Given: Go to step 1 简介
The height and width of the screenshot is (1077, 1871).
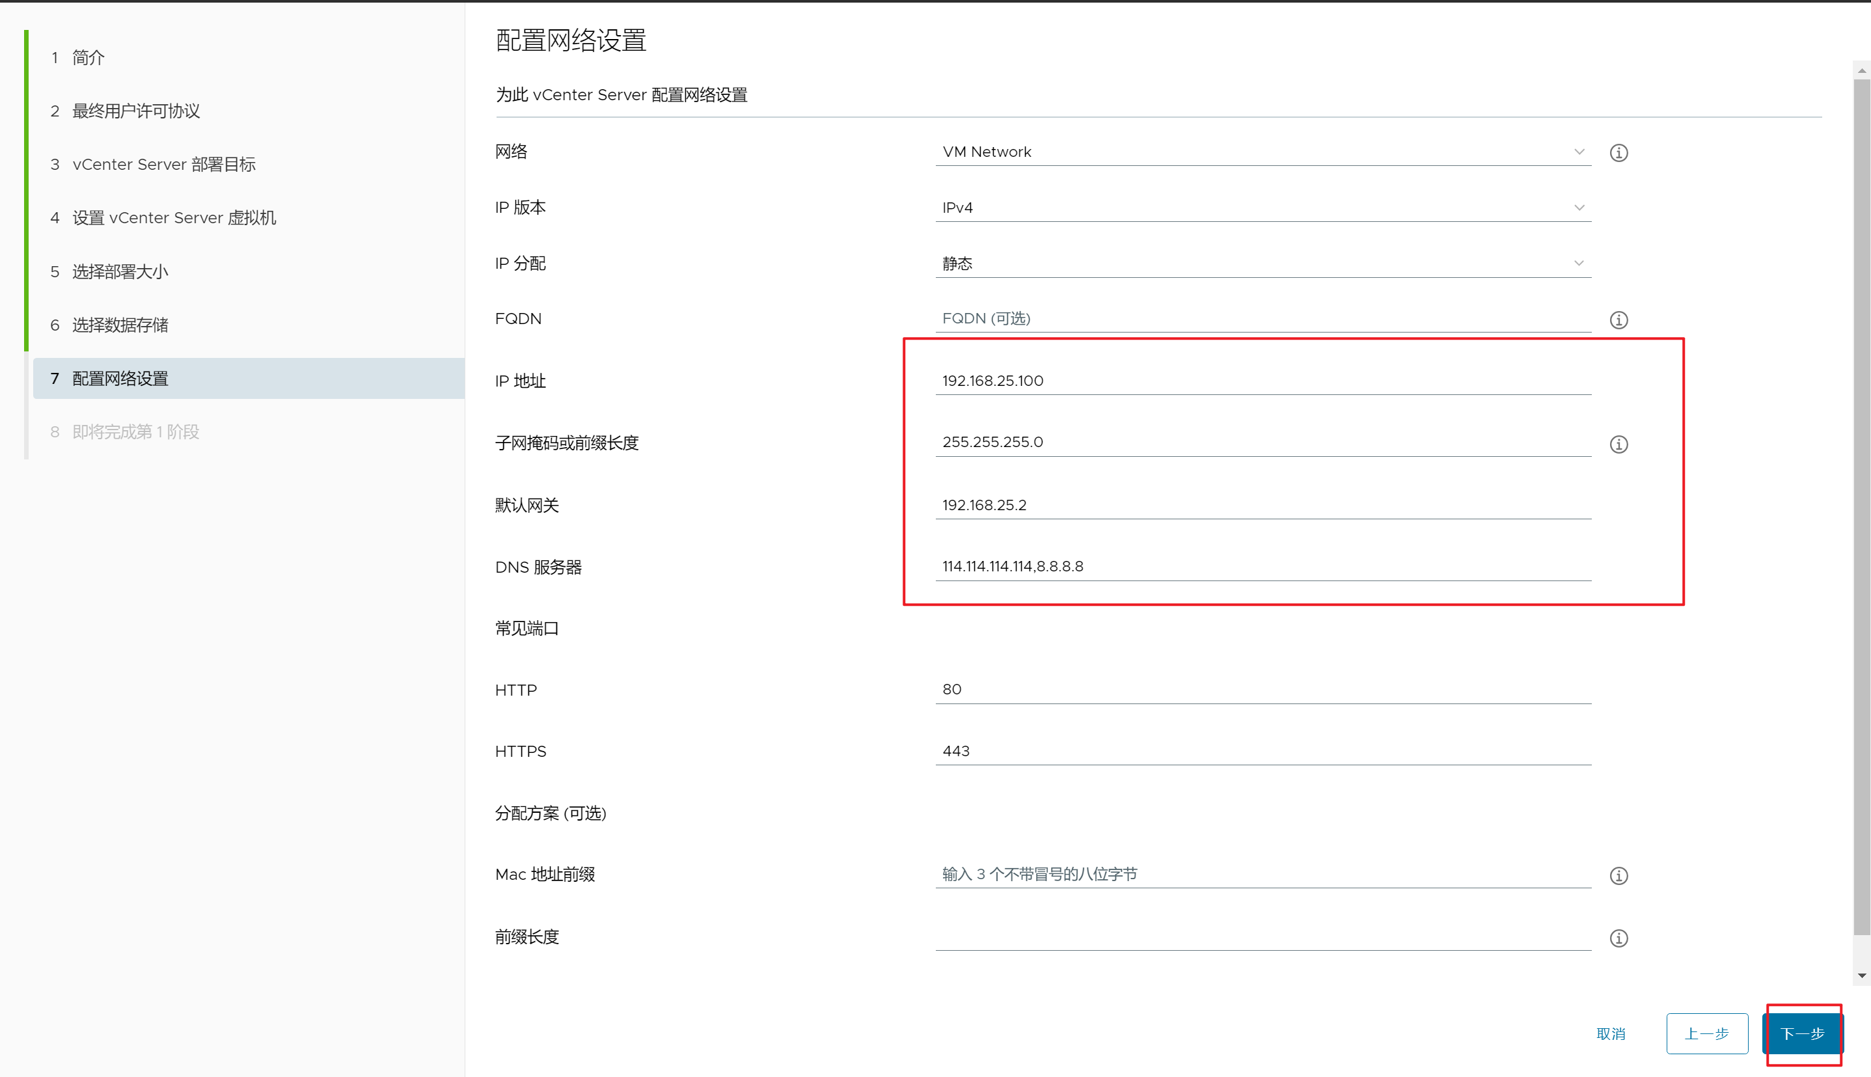Looking at the screenshot, I should [x=88, y=58].
